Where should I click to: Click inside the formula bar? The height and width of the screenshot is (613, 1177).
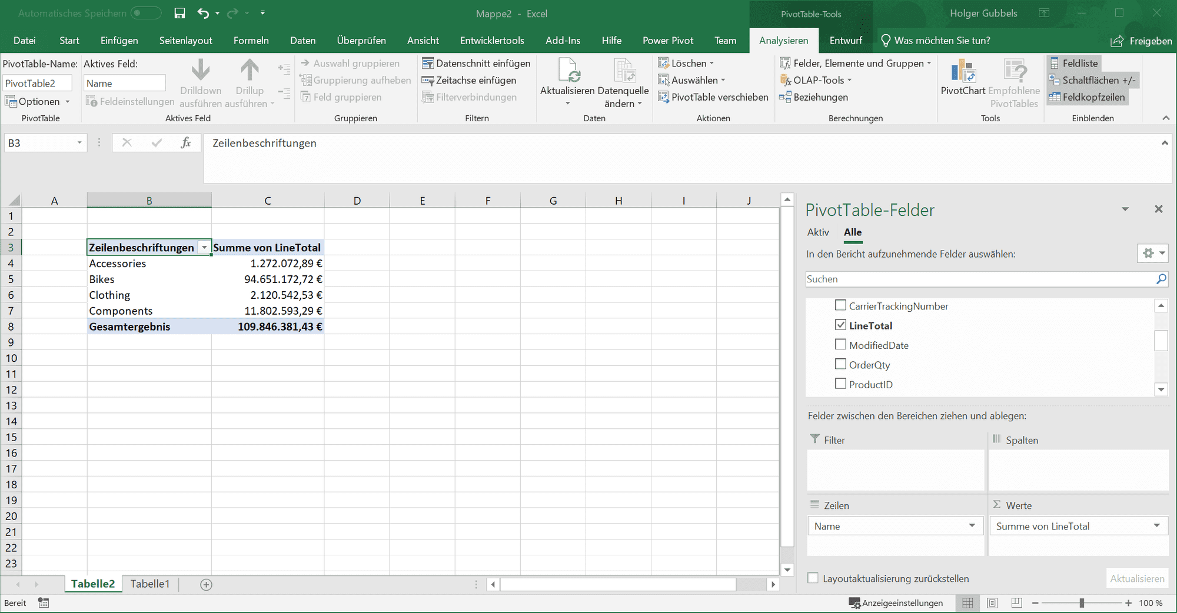681,158
